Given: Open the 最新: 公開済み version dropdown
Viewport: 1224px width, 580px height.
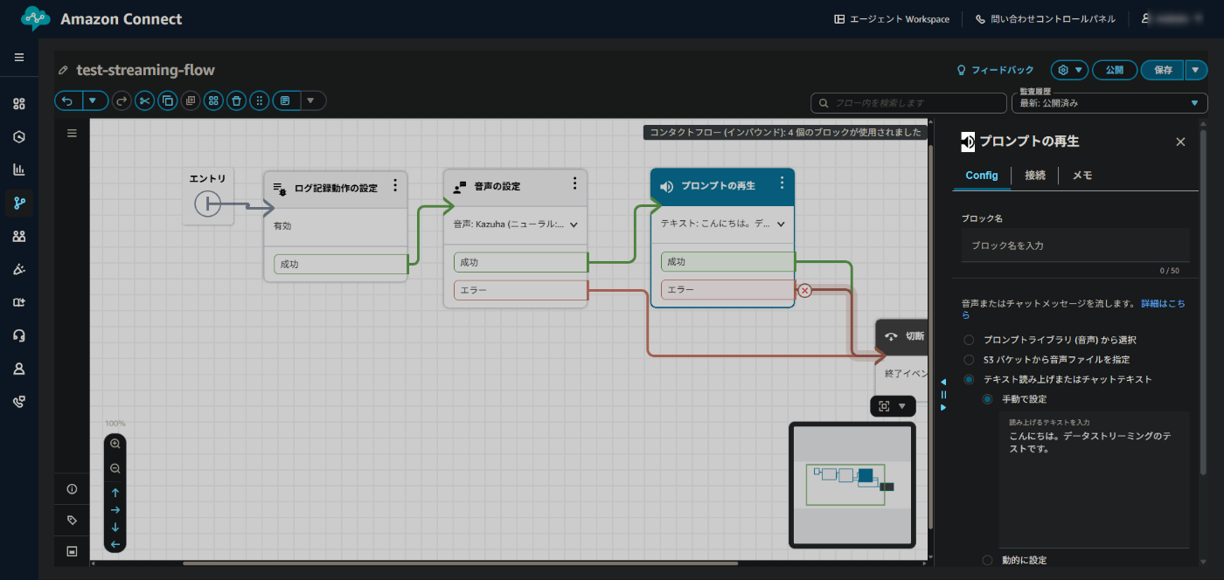Looking at the screenshot, I should (x=1109, y=103).
